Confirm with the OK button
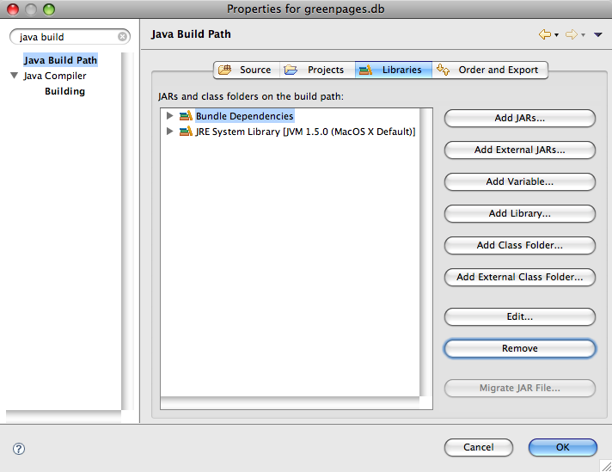Screen dimensions: 612x472 [562, 447]
